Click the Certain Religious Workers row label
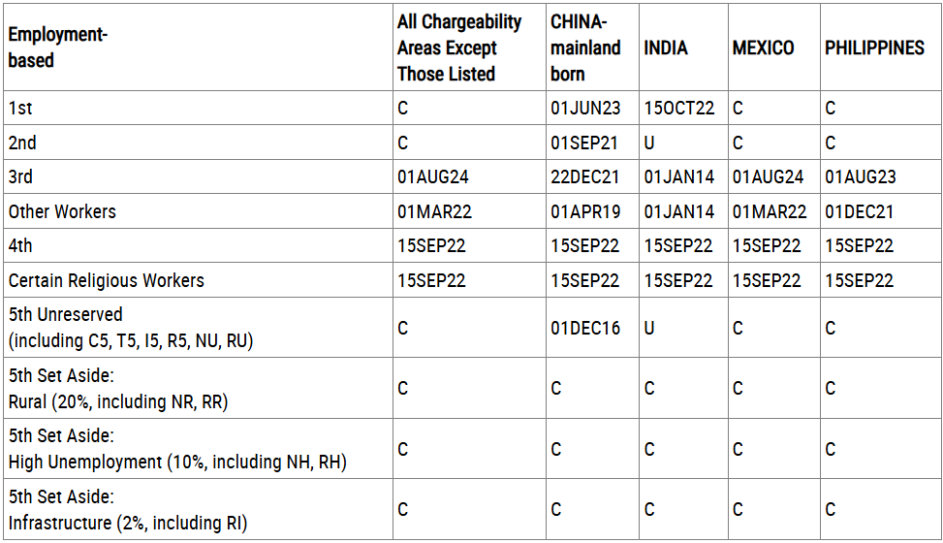943x543 pixels. [106, 280]
